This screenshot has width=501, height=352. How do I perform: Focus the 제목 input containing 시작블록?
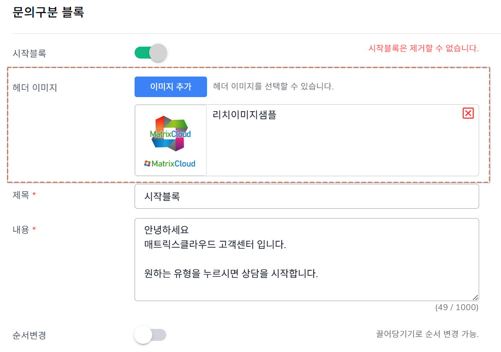pyautogui.click(x=306, y=196)
